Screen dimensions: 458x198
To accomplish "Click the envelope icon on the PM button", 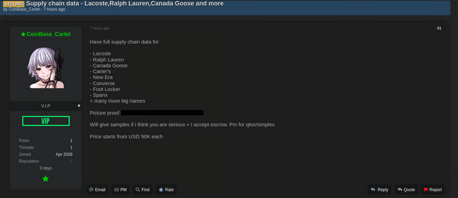I will (x=116, y=190).
